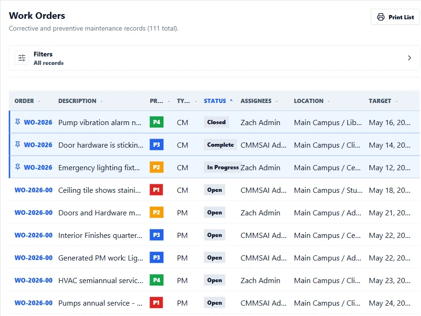Click CMMSAI Ad... assignee on Door hardware row
Viewport: 421px width, 316px height.
264,145
